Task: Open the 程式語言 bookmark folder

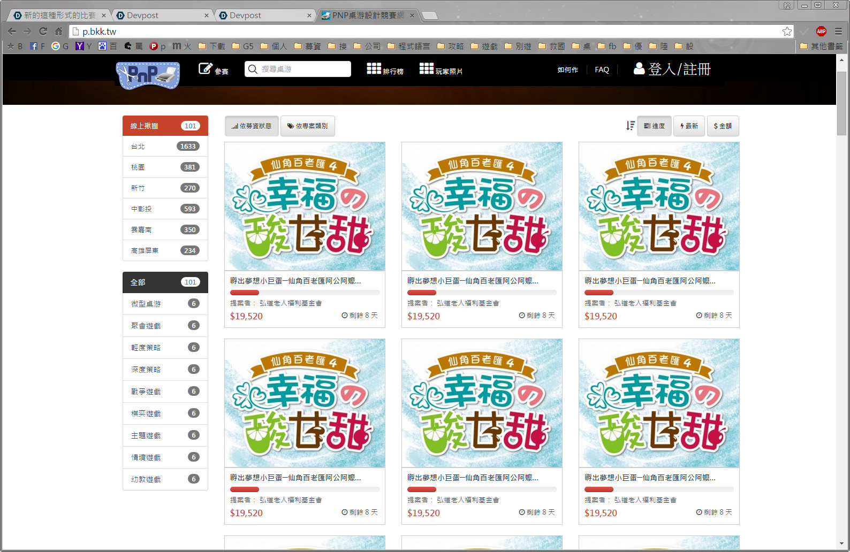Action: (x=408, y=47)
